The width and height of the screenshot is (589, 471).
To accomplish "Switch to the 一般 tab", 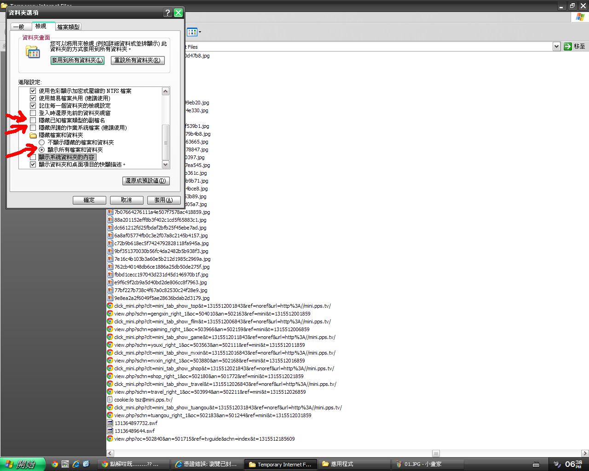I will (x=18, y=27).
